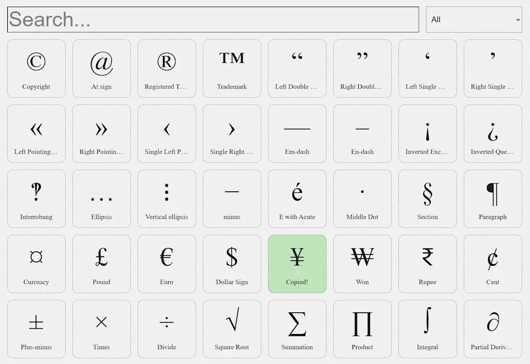The height and width of the screenshot is (364, 530).
Task: Open the All category dropdown
Action: 474,20
